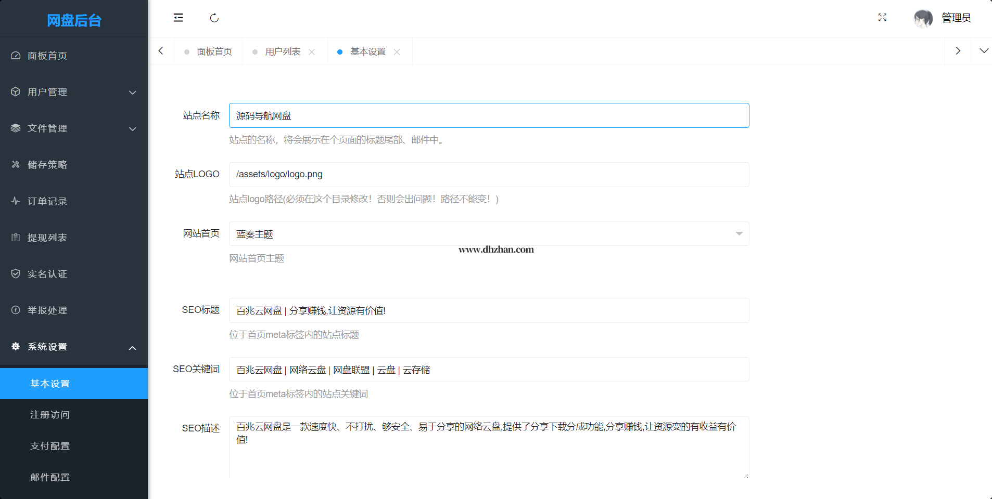Click the refresh page icon
992x499 pixels.
pyautogui.click(x=214, y=18)
